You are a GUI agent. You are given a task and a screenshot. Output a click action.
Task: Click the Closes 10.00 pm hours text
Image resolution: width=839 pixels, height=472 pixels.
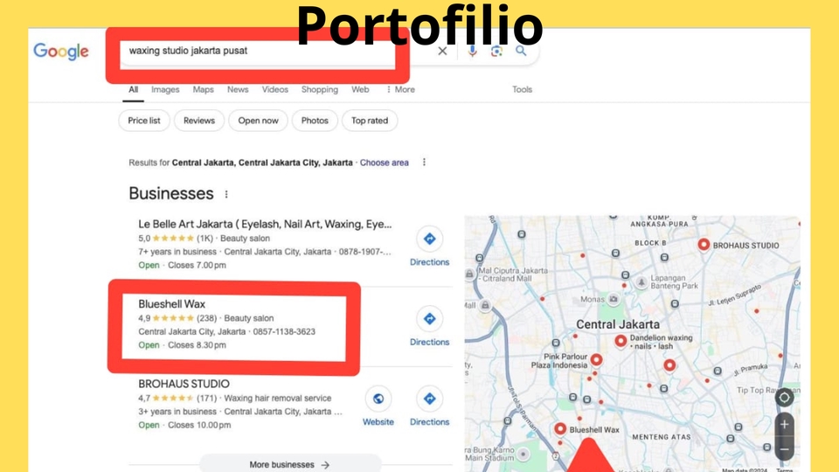pos(199,426)
